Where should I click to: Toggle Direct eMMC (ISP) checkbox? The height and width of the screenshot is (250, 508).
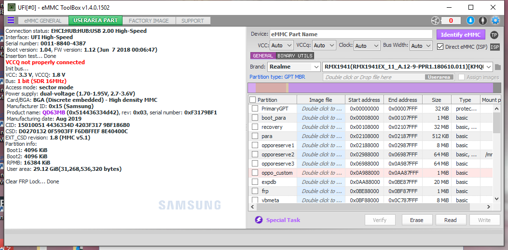[x=440, y=47]
